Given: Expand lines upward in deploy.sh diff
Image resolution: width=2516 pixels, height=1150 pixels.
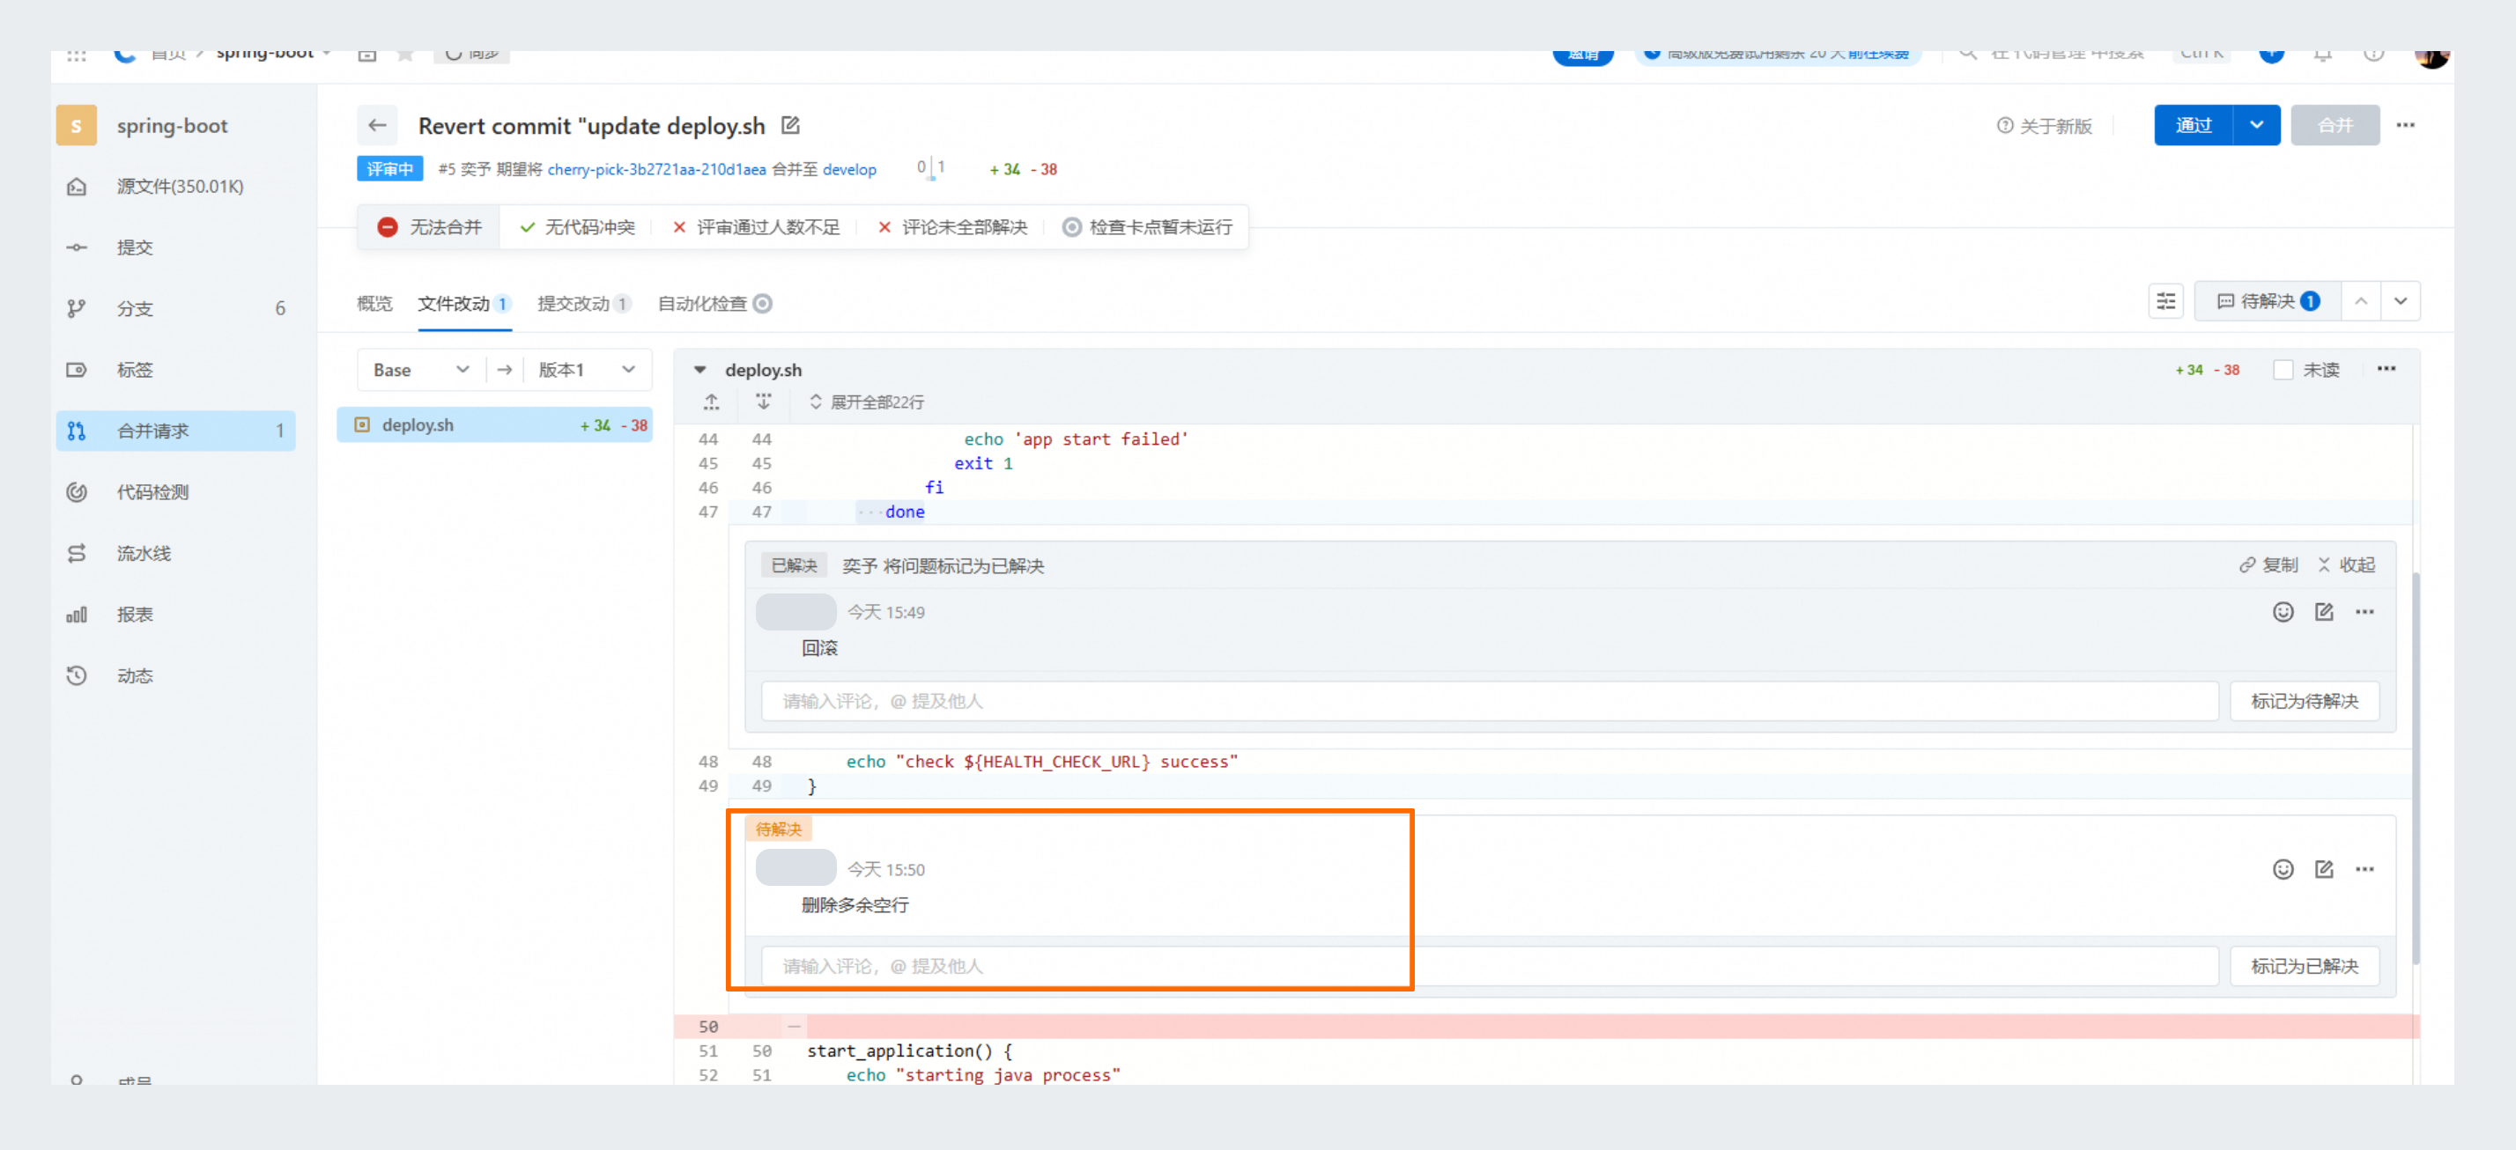Looking at the screenshot, I should click(711, 402).
